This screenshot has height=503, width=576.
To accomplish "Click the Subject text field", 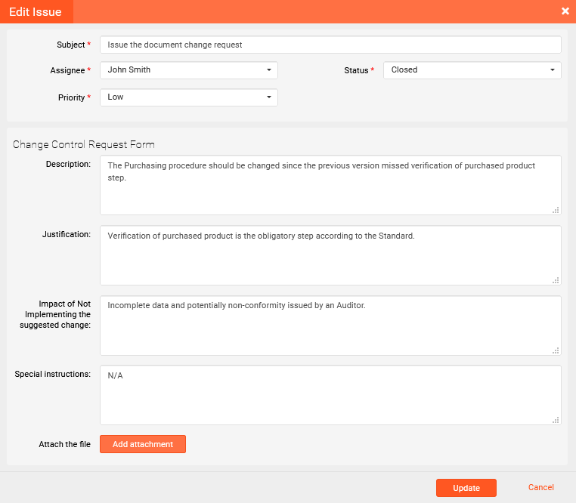I will click(x=330, y=45).
